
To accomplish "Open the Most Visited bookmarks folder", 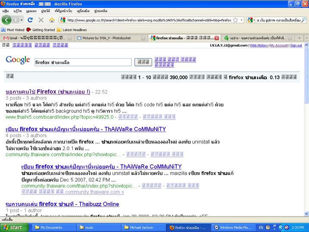I will click(12, 30).
